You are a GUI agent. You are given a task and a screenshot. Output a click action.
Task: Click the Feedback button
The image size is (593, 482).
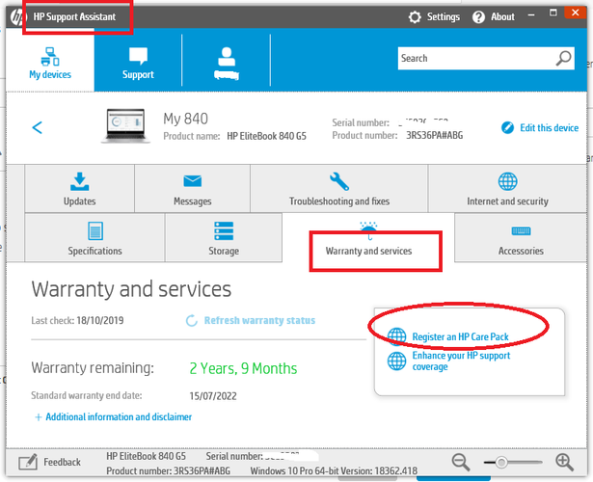49,462
